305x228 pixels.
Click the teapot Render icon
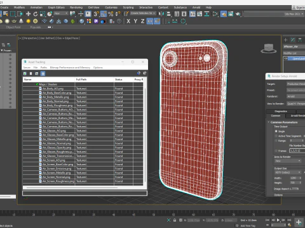tap(238, 14)
